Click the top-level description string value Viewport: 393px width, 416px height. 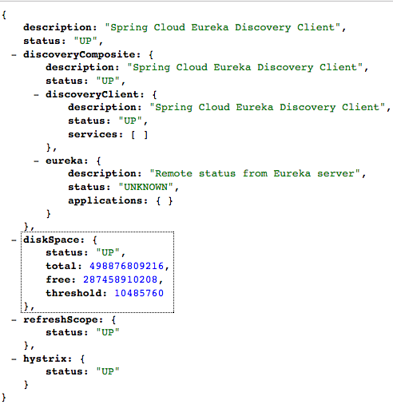223,27
